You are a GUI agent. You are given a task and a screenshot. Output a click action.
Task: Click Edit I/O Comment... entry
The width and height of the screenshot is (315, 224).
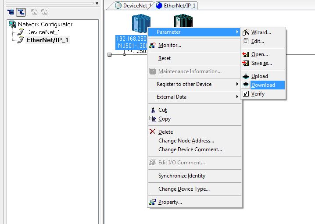pos(194,163)
